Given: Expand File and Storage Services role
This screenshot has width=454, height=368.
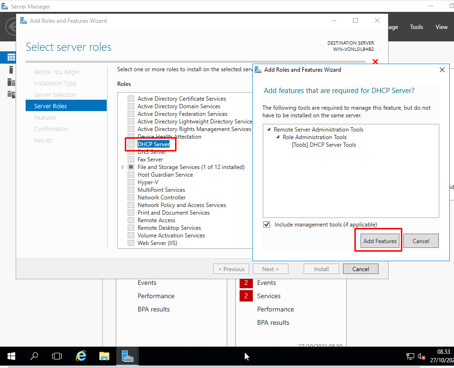Looking at the screenshot, I should (x=123, y=167).
